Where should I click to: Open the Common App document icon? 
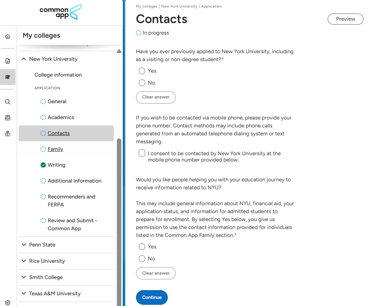(x=8, y=61)
